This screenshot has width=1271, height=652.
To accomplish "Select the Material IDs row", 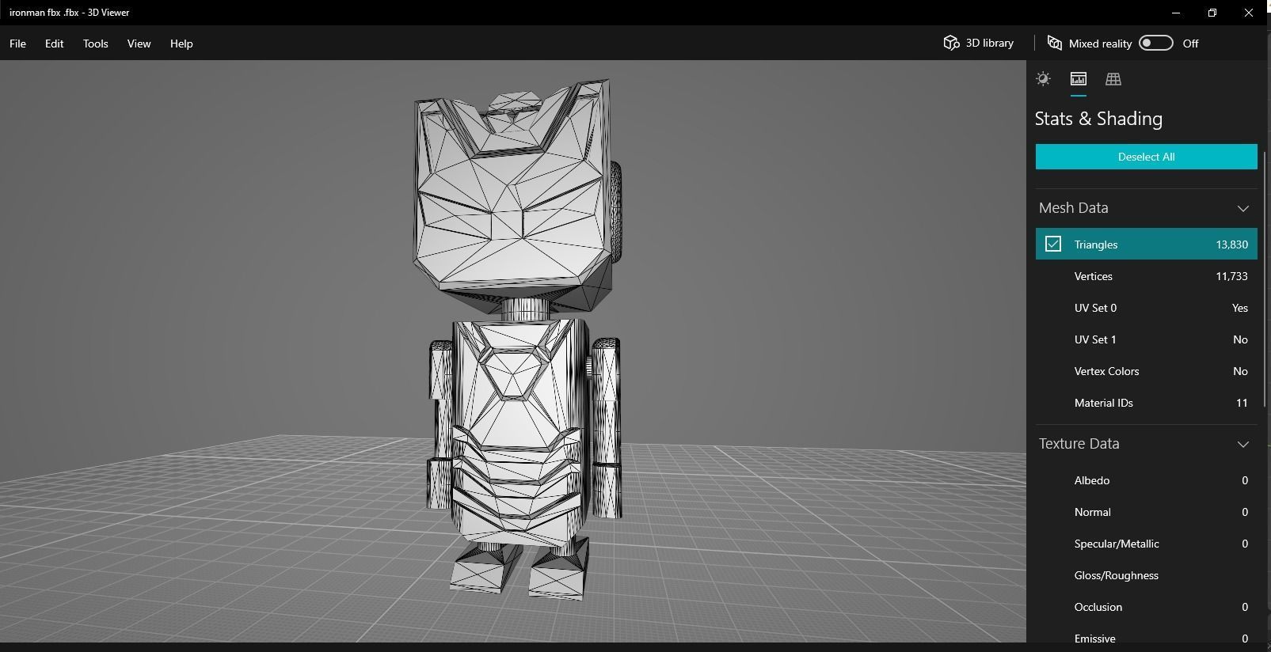I will 1146,403.
